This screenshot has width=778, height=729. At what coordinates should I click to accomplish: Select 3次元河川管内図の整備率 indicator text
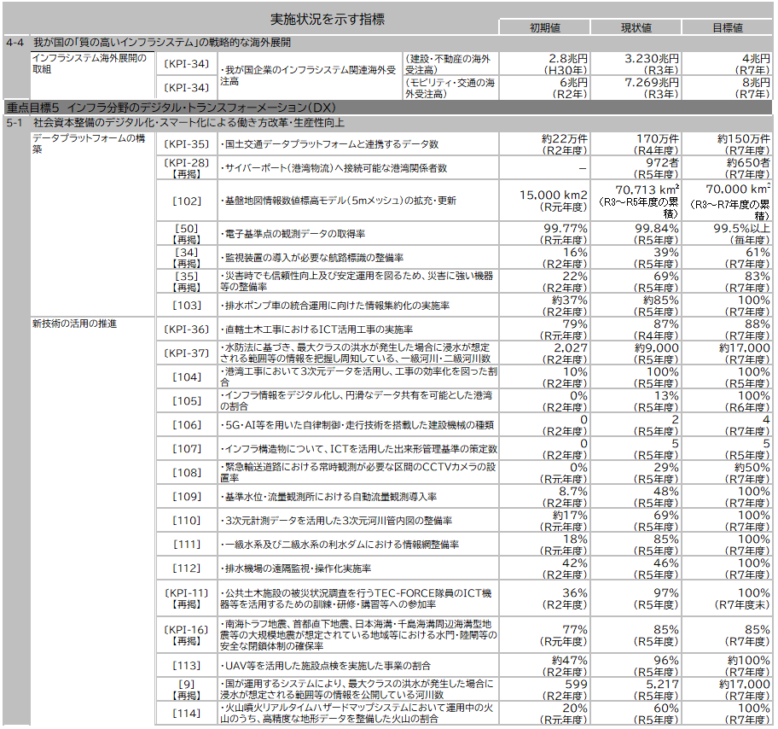coord(336,521)
